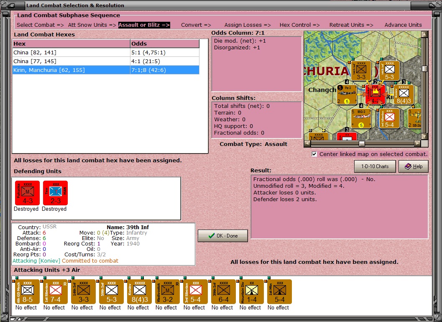
Task: Click the 'Attacking [Koniev]' status text
Action: point(36,261)
